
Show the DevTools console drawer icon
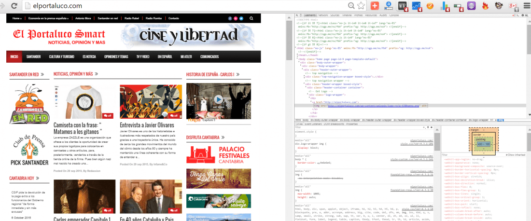[518, 15]
